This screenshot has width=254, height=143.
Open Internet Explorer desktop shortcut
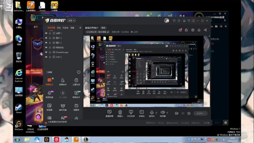point(19,76)
